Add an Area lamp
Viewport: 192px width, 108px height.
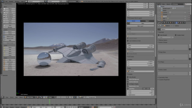tap(9, 55)
